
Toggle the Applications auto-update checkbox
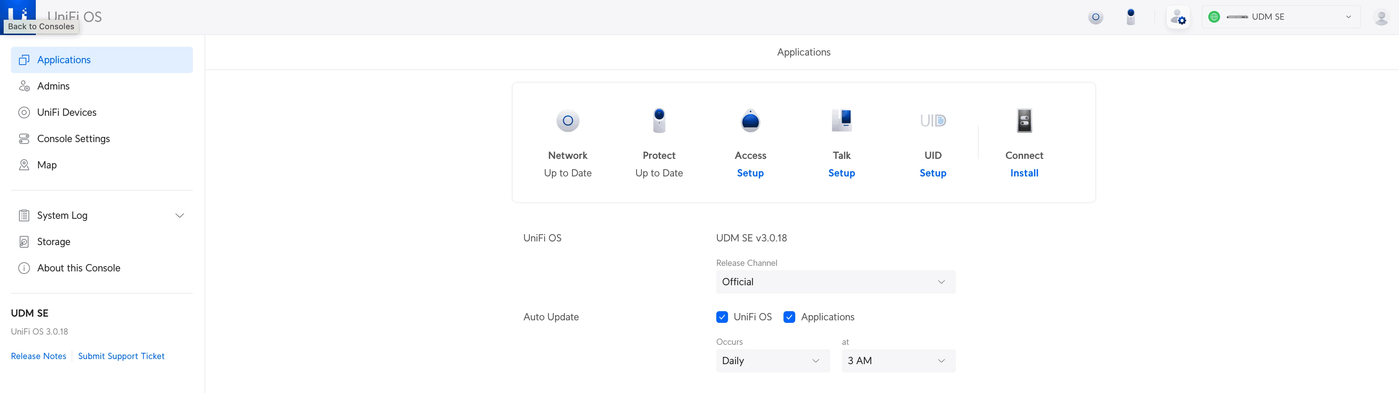pyautogui.click(x=790, y=316)
